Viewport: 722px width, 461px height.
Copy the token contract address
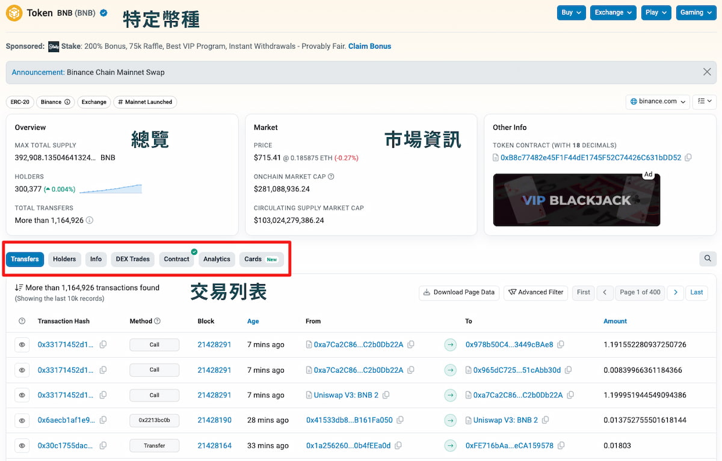point(688,157)
